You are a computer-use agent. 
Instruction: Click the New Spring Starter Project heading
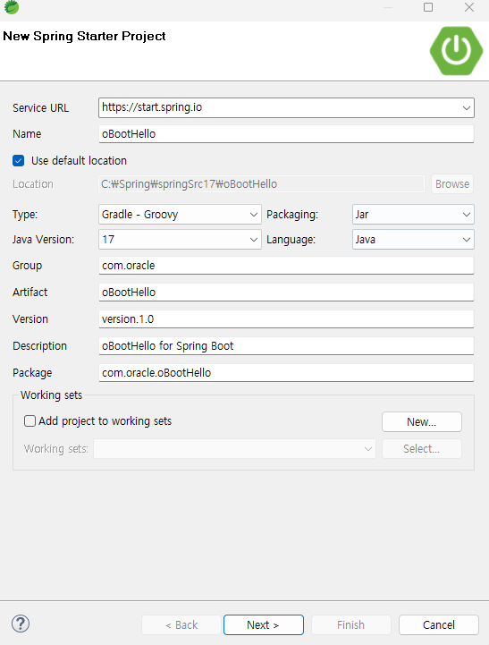pyautogui.click(x=84, y=36)
